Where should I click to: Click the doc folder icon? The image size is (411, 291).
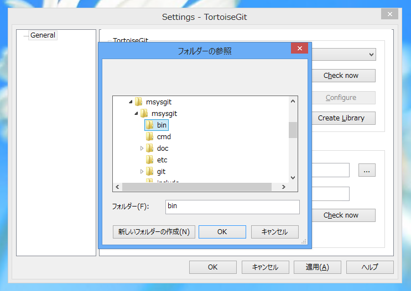pos(150,148)
